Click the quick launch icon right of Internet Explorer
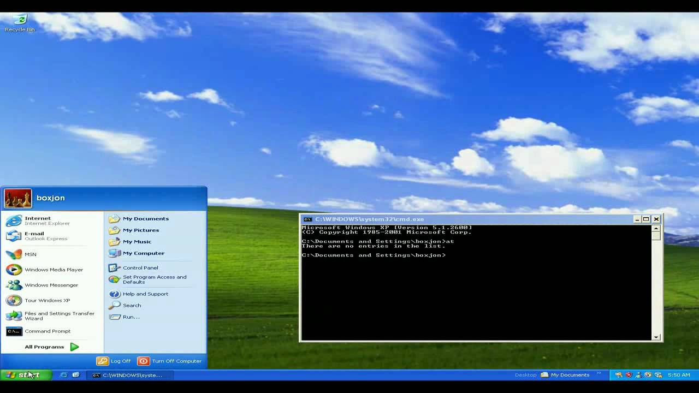699x393 pixels. 76,375
